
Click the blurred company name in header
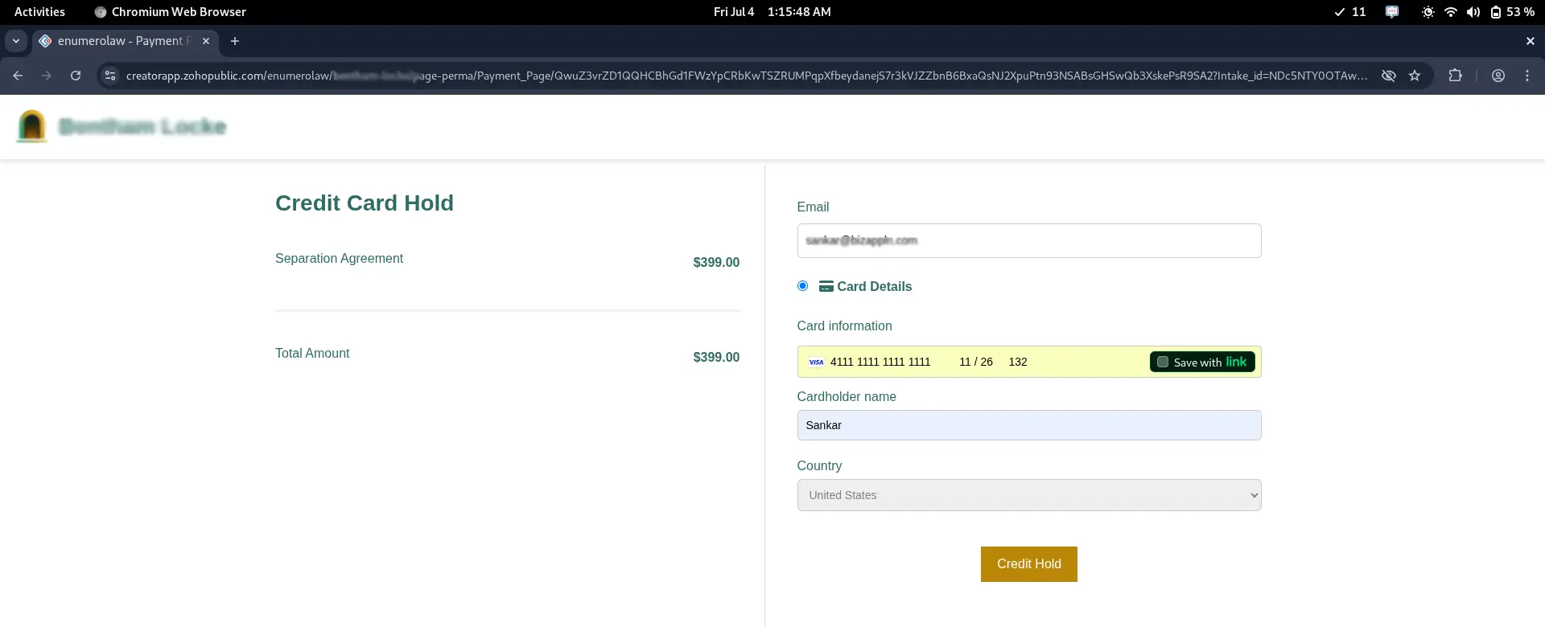(x=142, y=127)
